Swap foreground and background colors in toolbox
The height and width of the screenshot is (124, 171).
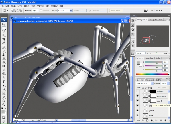click(5, 108)
